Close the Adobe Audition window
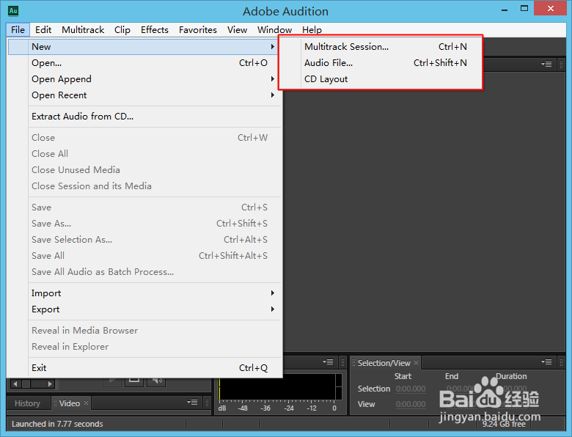 [x=551, y=8]
